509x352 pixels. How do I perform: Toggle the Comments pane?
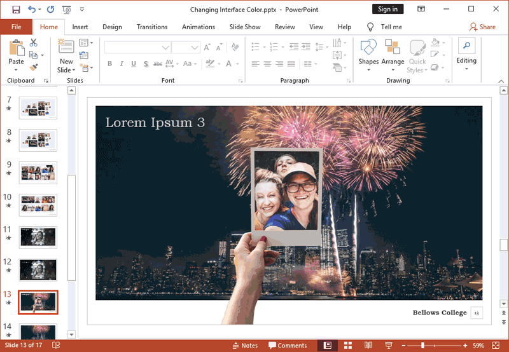(288, 346)
